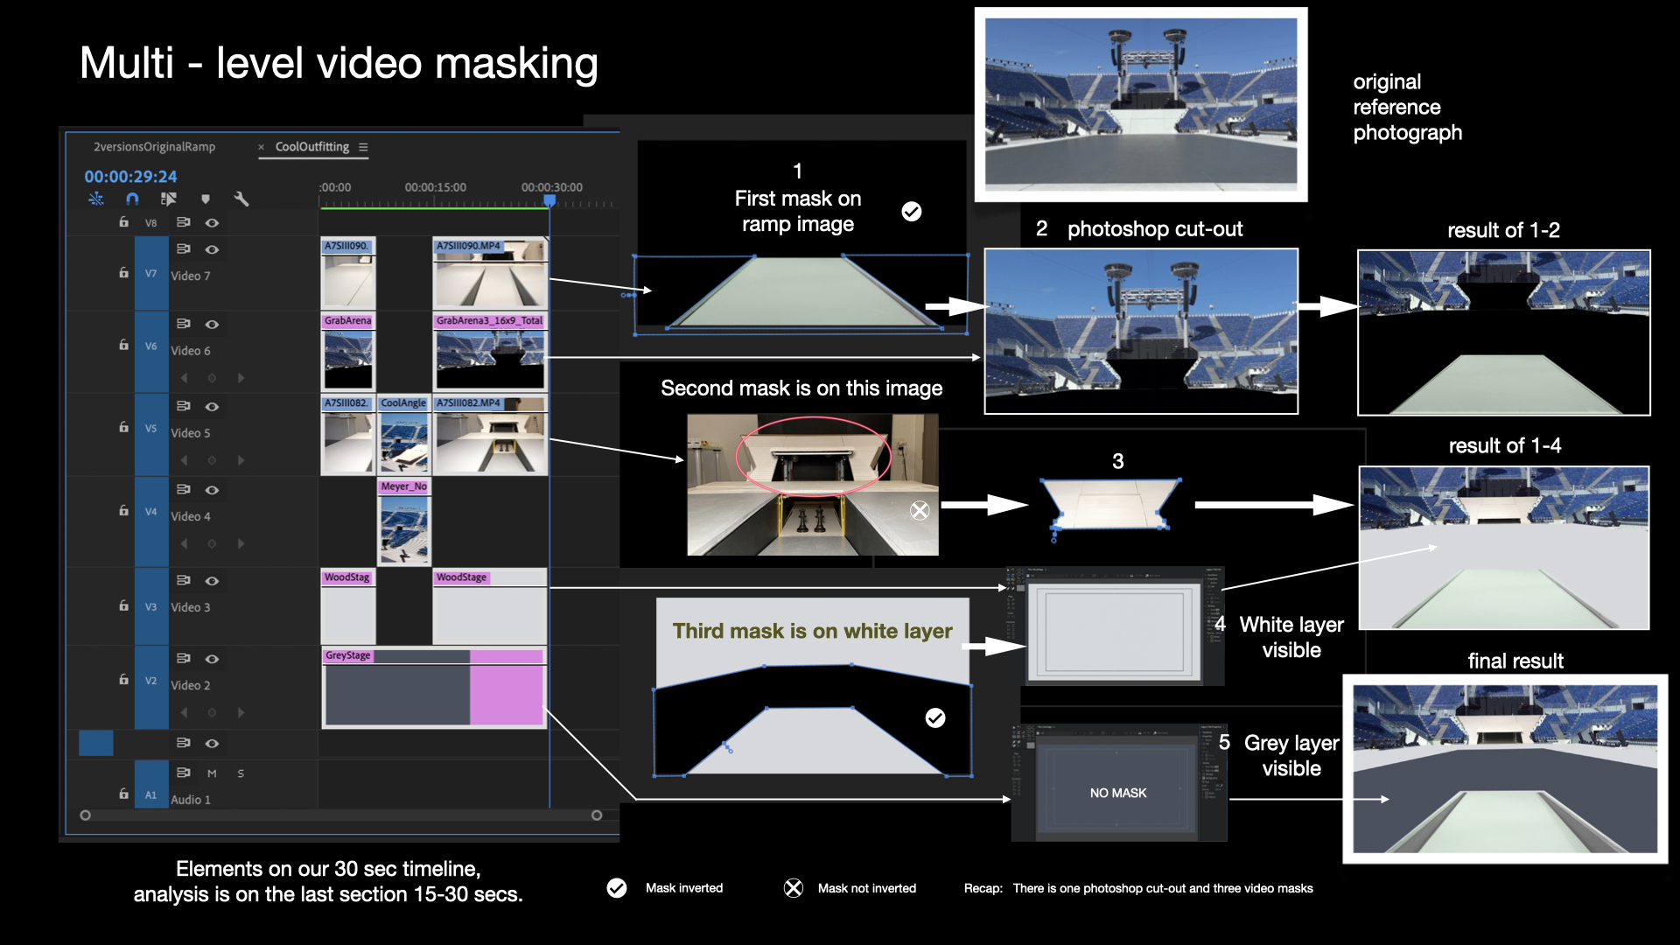Open the CoolOutfitting panel menu
The image size is (1680, 945).
tap(363, 147)
